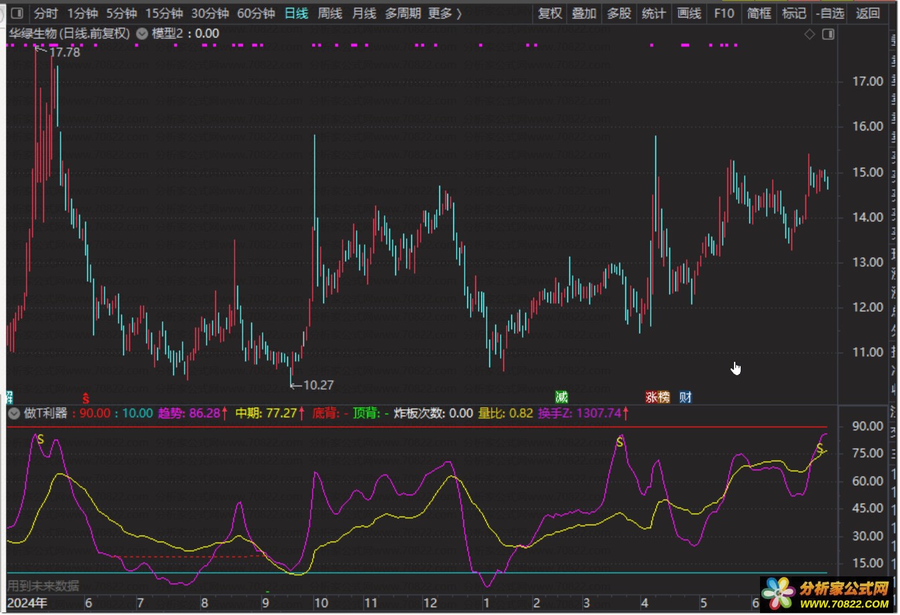The width and height of the screenshot is (900, 615).
Task: Open the 做T利器 indicator dropdown arrow
Action: (x=14, y=413)
